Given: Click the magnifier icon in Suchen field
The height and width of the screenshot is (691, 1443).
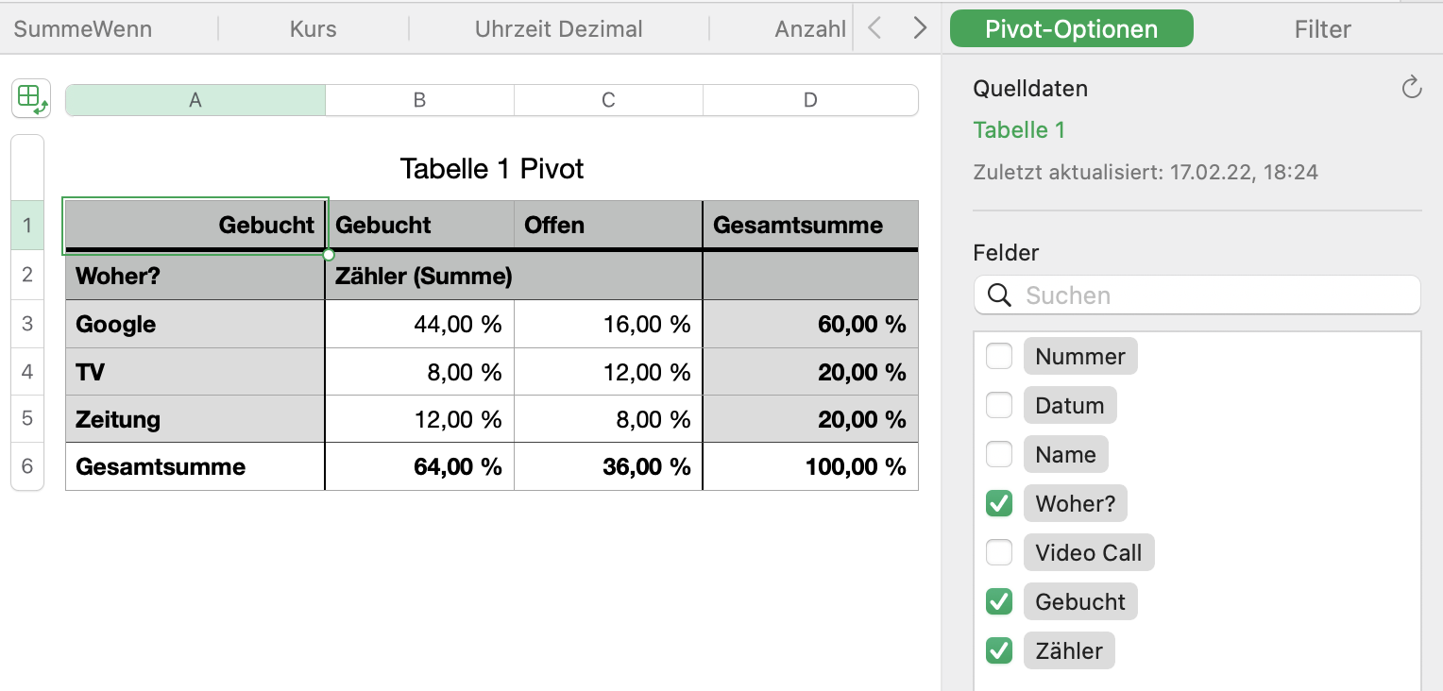Looking at the screenshot, I should tap(999, 295).
